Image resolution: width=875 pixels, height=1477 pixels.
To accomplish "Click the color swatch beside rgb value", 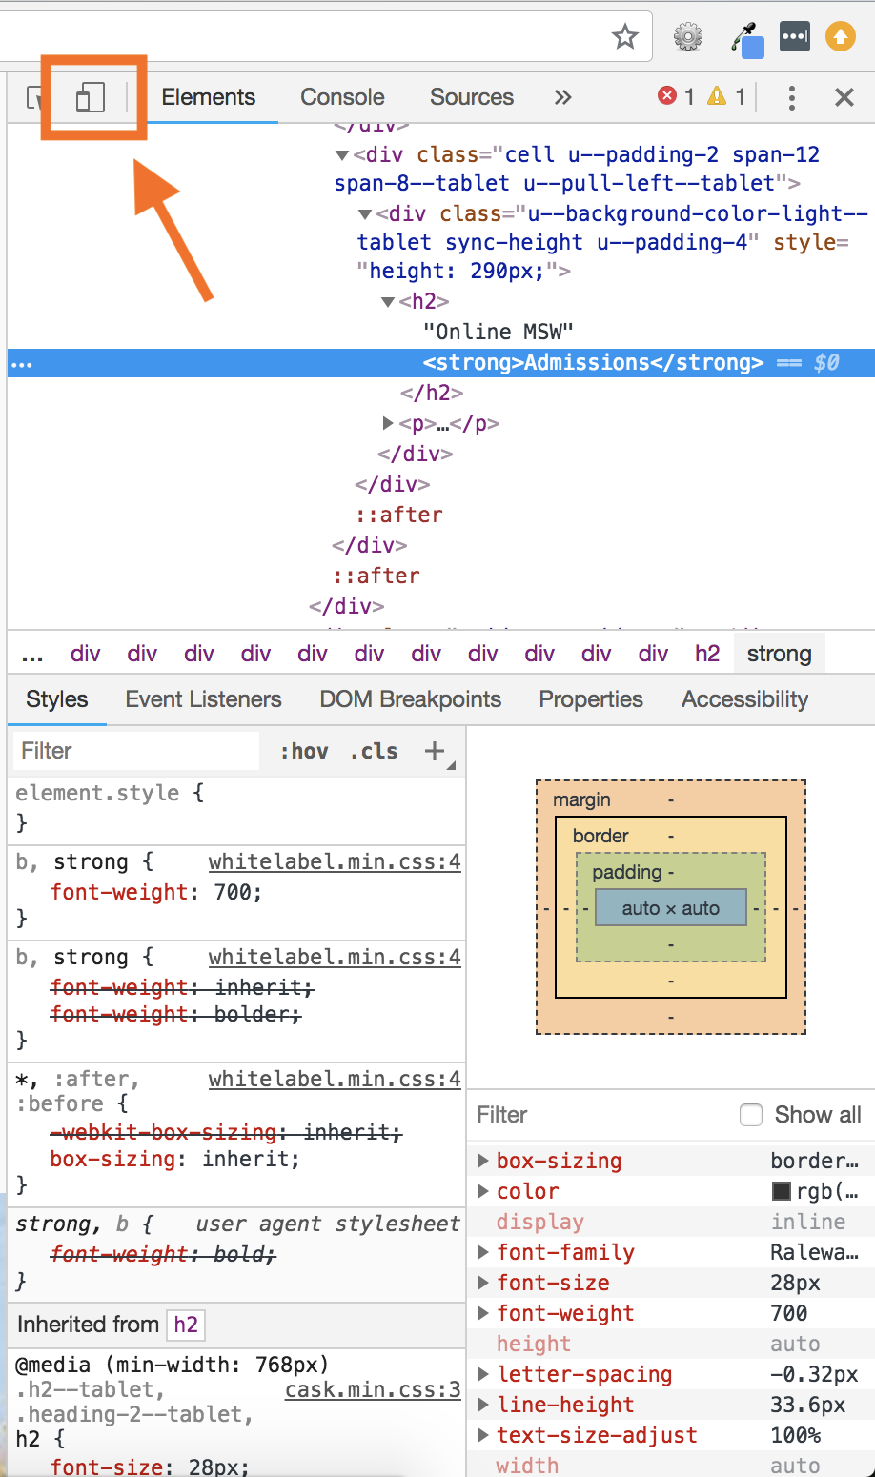I will point(782,1191).
